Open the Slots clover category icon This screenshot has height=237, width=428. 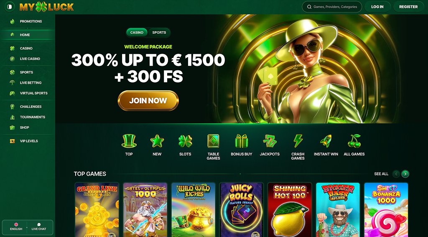(185, 141)
